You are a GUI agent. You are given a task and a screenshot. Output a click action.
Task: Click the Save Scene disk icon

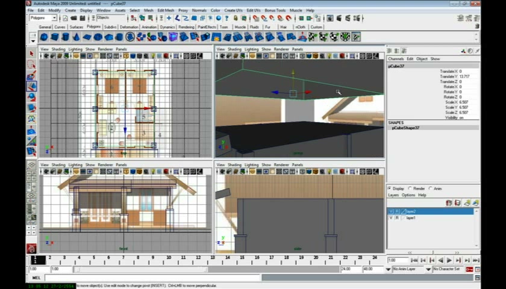83,18
